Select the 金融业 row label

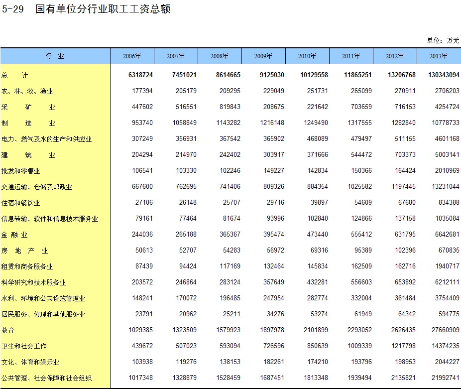click(x=14, y=235)
